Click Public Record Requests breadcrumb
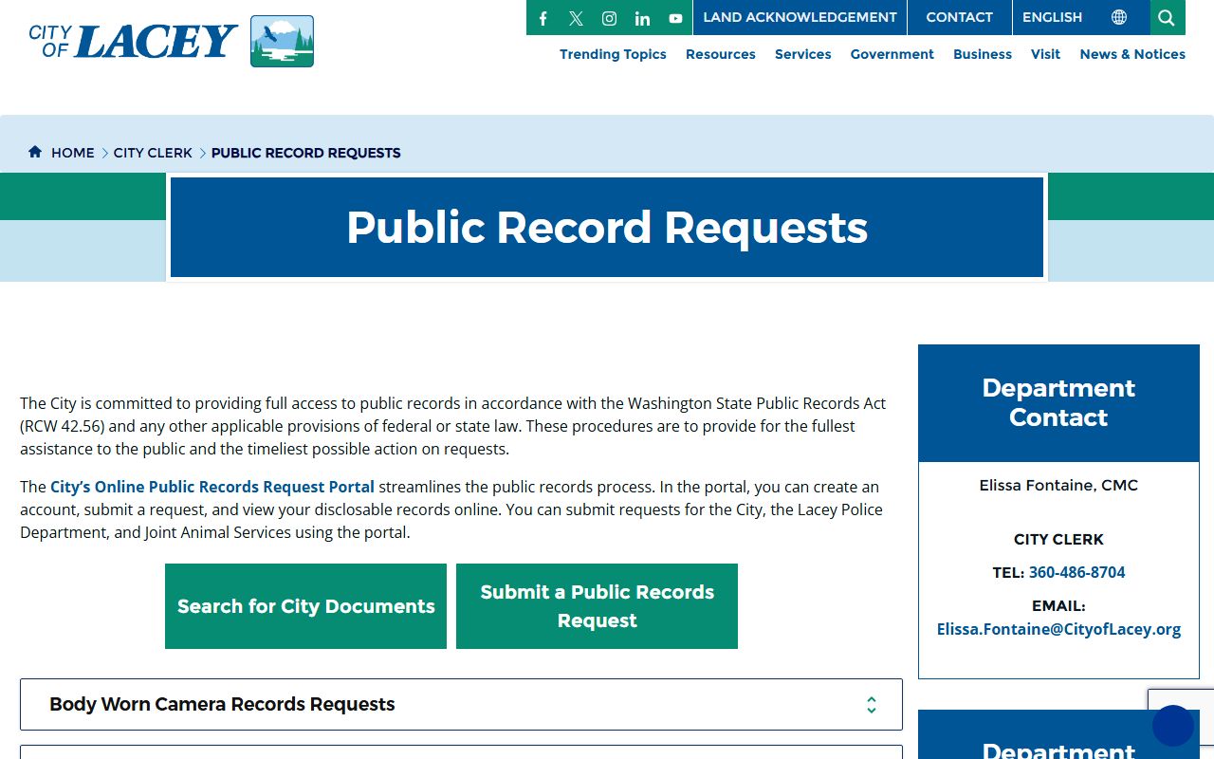 pyautogui.click(x=305, y=153)
